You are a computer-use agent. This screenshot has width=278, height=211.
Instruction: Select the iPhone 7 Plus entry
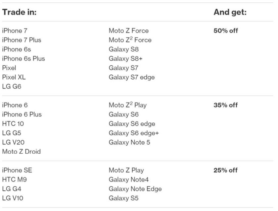click(22, 40)
